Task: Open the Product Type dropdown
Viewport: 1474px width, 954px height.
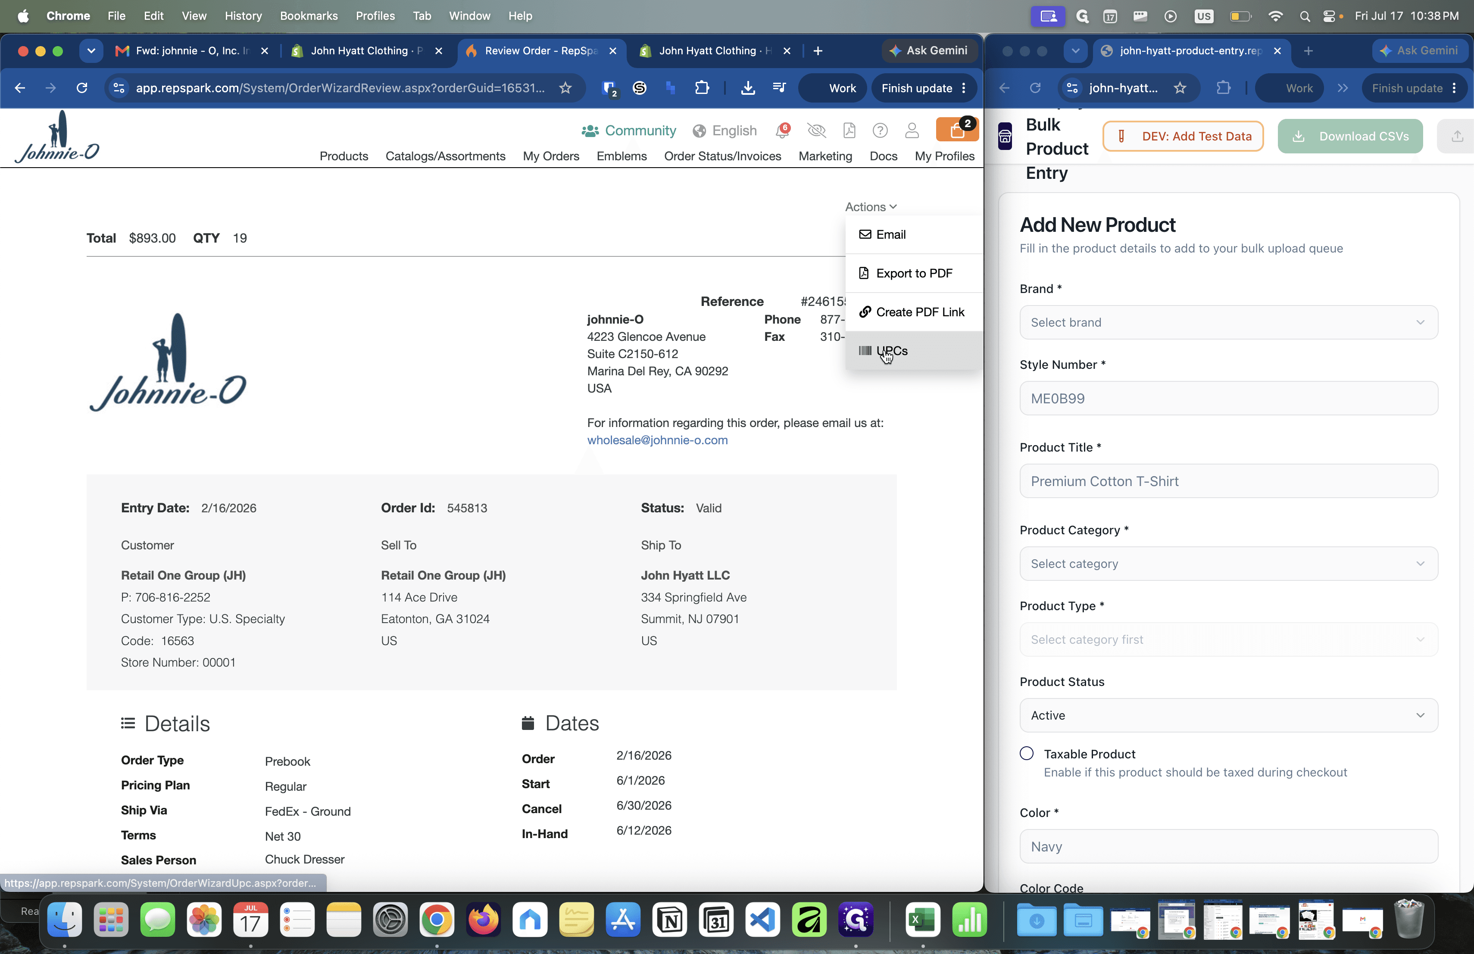Action: click(1228, 639)
